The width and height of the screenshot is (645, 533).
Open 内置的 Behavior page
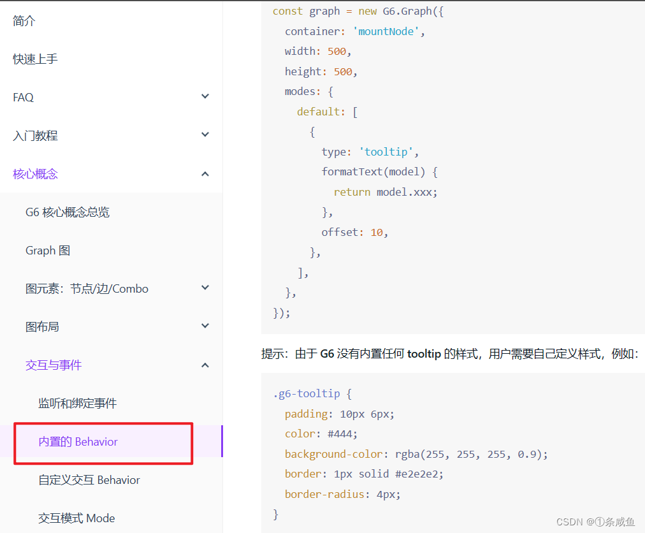tap(78, 442)
